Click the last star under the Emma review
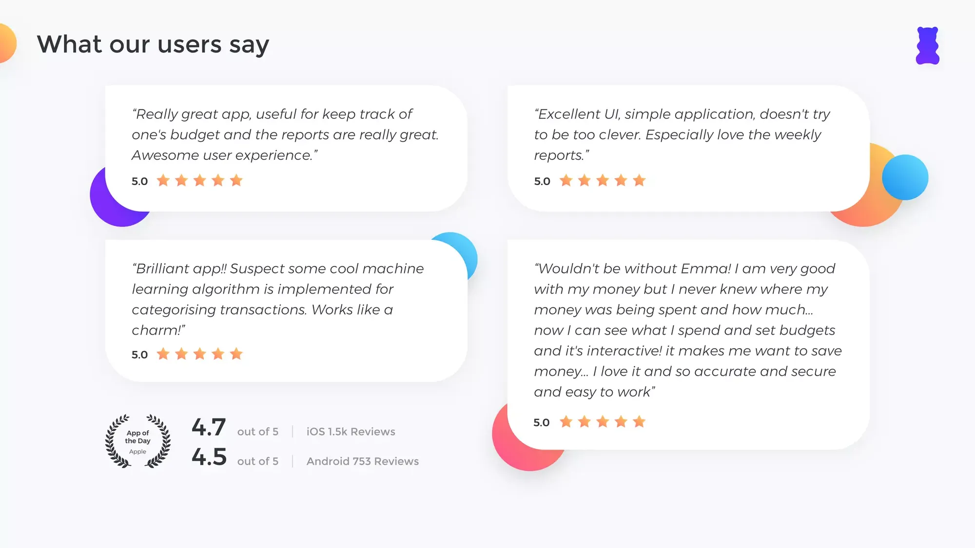The width and height of the screenshot is (975, 548). pos(639,422)
